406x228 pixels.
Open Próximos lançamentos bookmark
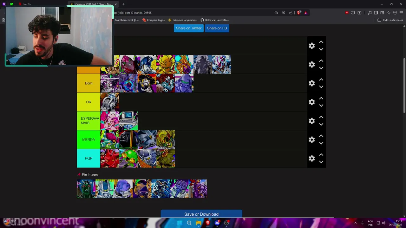[183, 20]
